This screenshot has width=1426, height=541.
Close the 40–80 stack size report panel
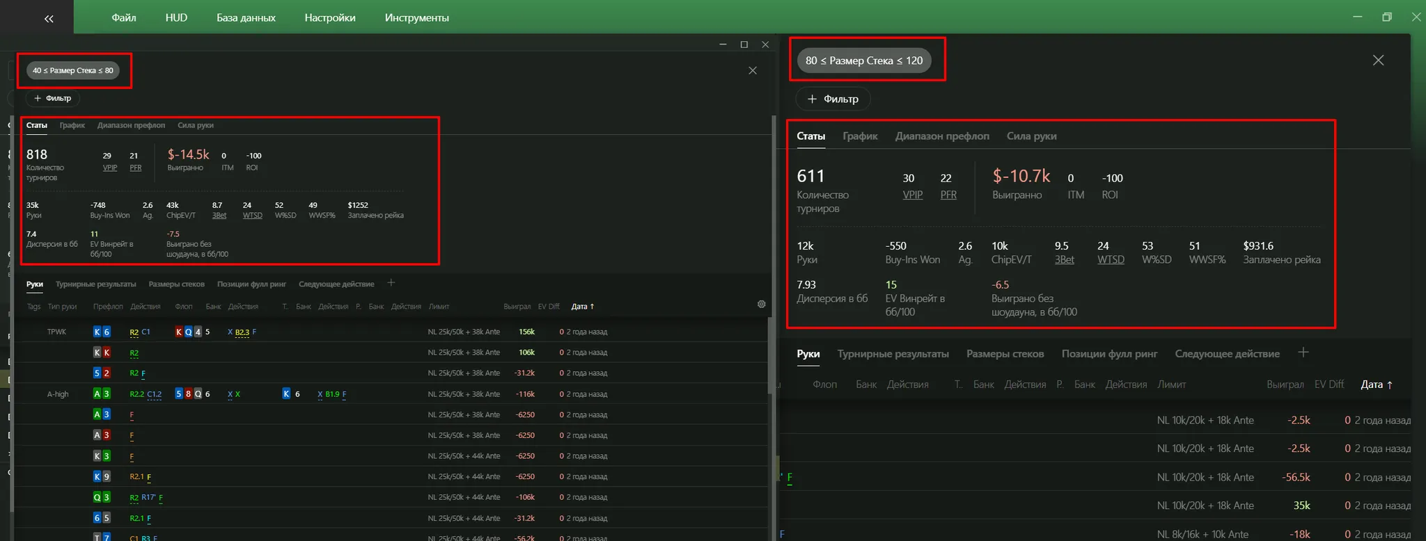(x=752, y=71)
